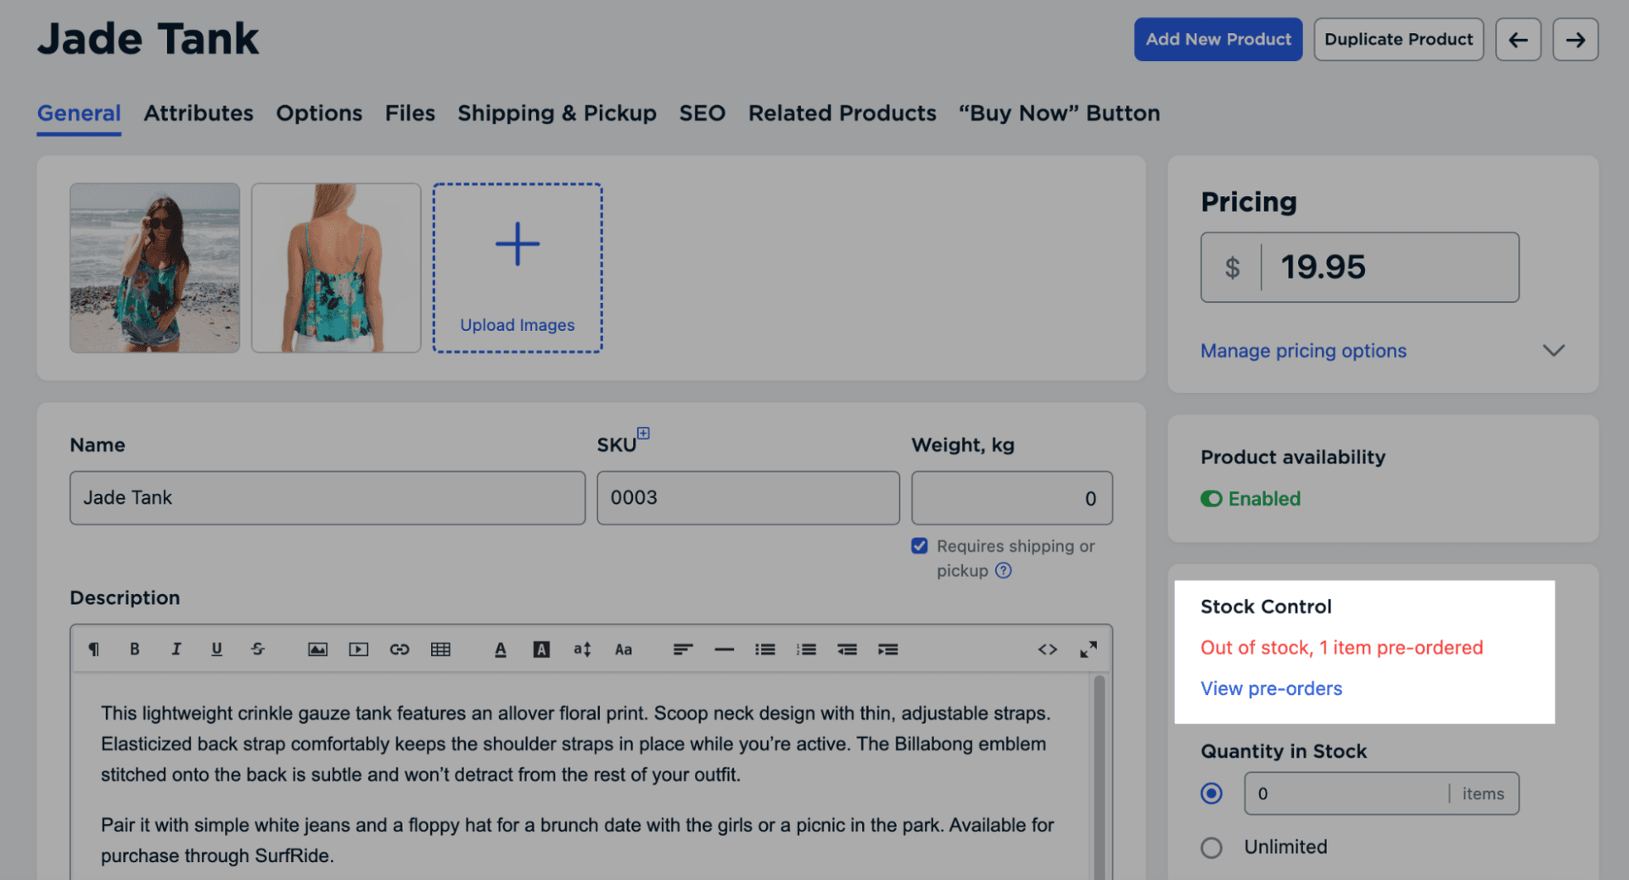Open the text color picker

click(x=501, y=649)
